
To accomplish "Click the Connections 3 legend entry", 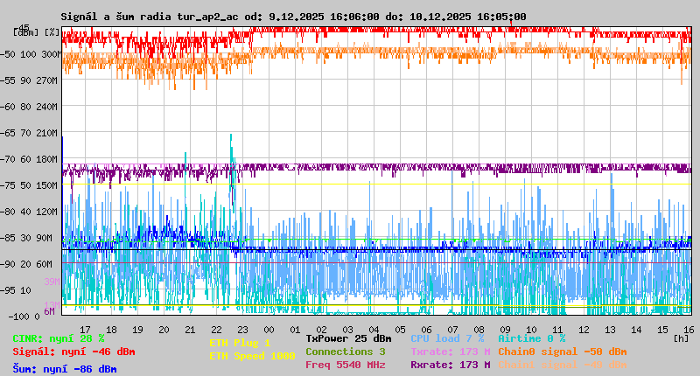I will pos(345,352).
